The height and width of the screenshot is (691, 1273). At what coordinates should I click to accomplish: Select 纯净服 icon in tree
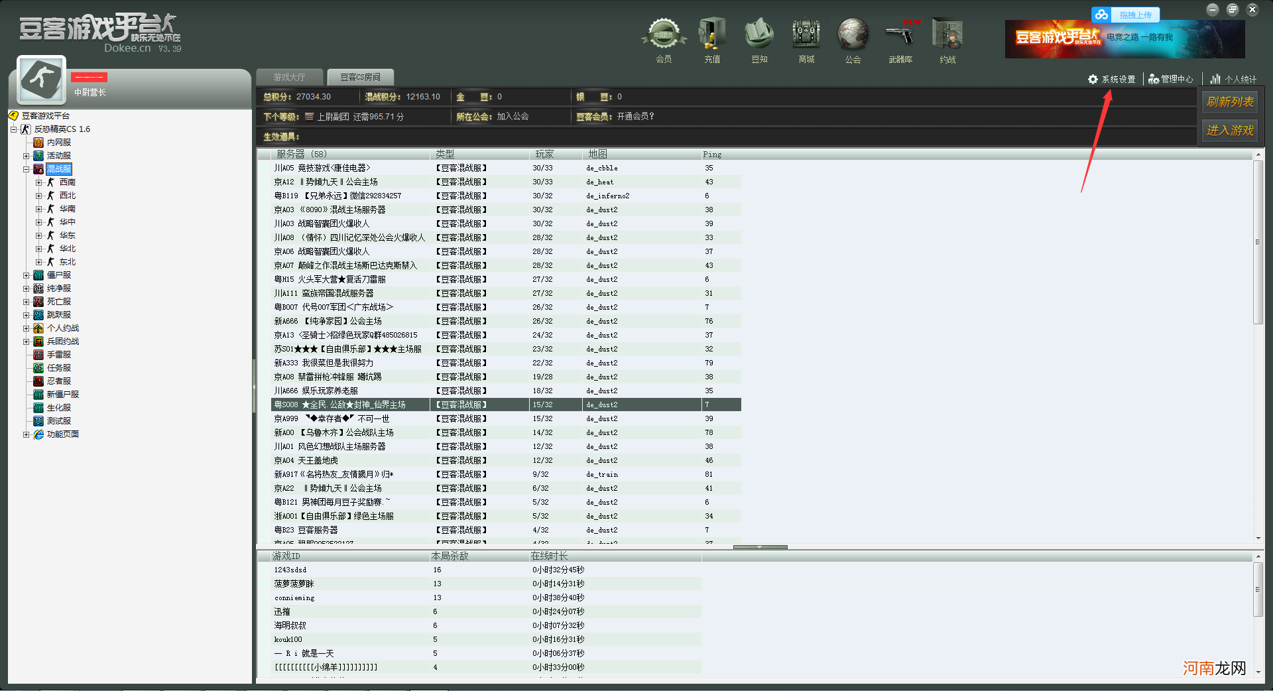click(x=38, y=288)
